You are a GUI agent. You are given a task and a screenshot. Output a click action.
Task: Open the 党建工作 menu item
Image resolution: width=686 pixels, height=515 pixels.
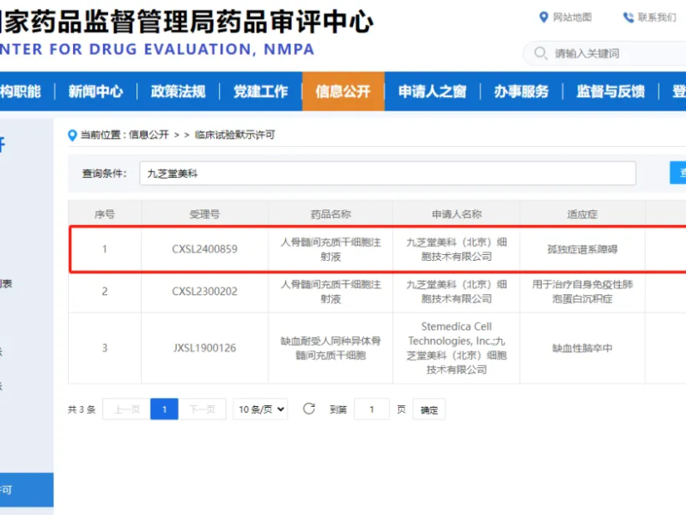261,92
